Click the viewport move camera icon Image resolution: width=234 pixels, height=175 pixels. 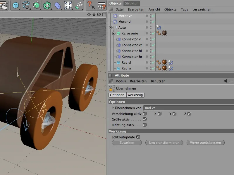coord(89,14)
